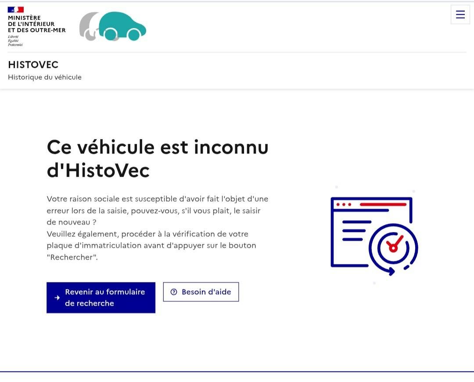
Task: Click the French flag Marianne emblem
Action: coord(16,10)
